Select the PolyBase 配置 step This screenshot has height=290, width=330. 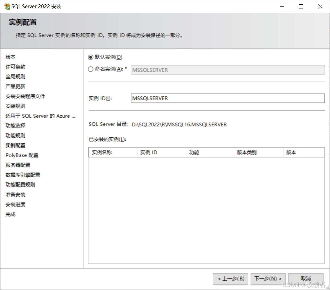(x=22, y=155)
